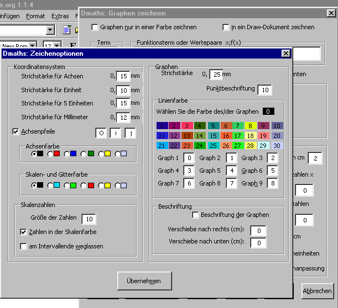Select the cyan Skalen- und Gitterfarbe radio button
Image resolution: width=338 pixels, height=308 pixels.
pos(50,185)
